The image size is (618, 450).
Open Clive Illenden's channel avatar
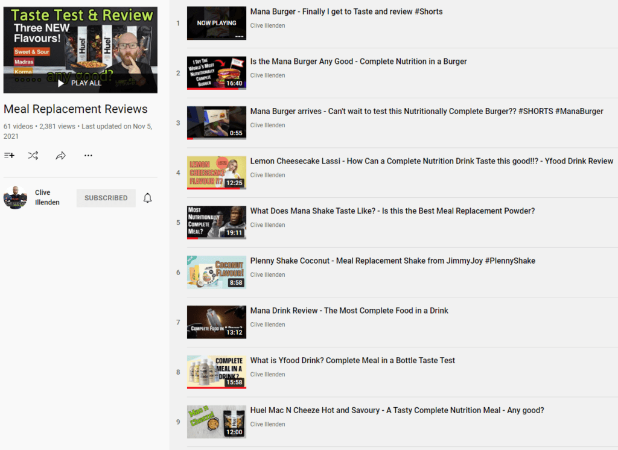[15, 197]
